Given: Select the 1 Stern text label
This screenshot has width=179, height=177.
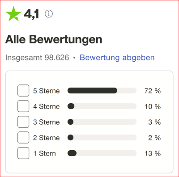Looking at the screenshot, I should (x=44, y=153).
